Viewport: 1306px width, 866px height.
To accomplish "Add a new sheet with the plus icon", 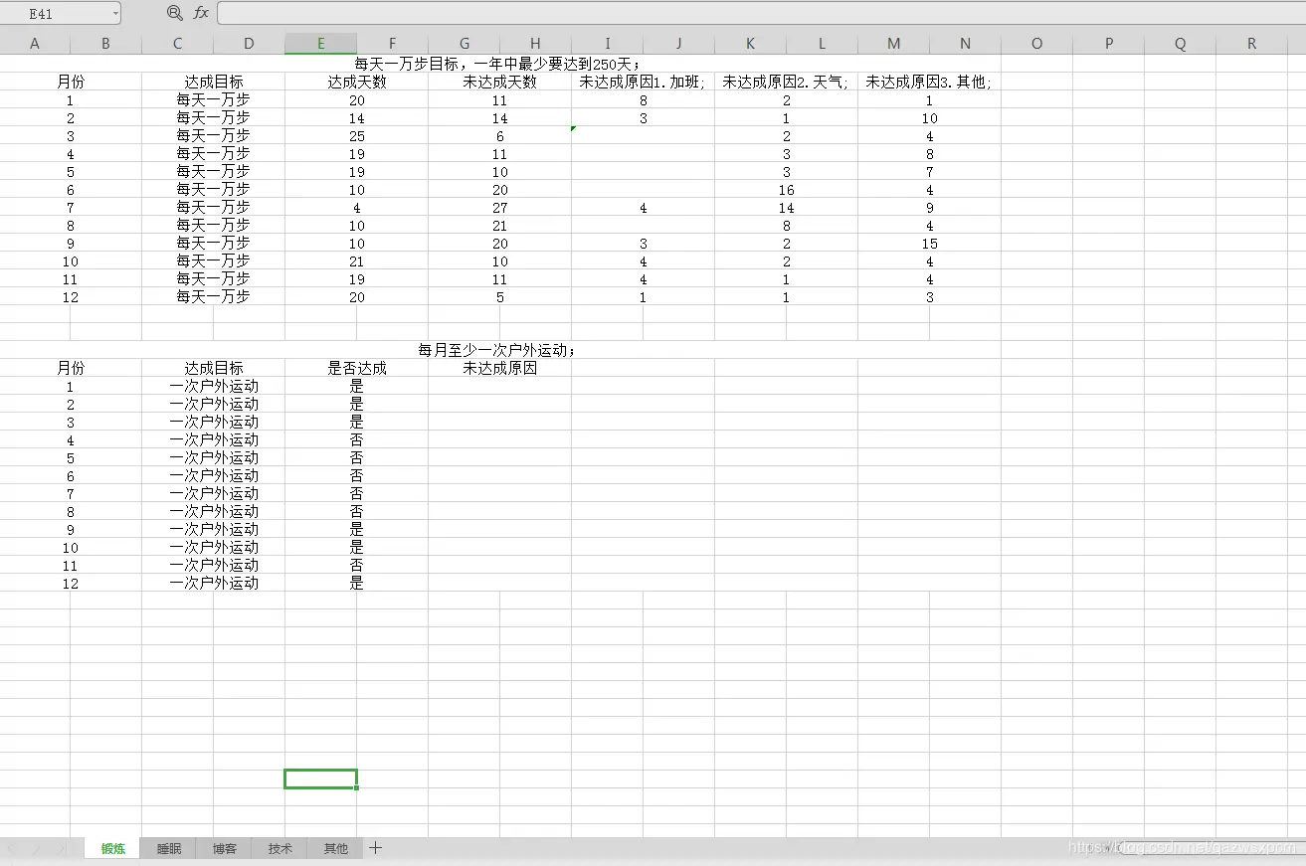I will (375, 848).
